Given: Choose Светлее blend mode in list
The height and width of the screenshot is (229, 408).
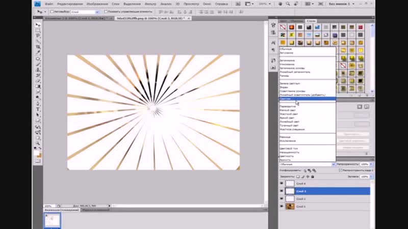Looking at the screenshot, I should [x=308, y=99].
